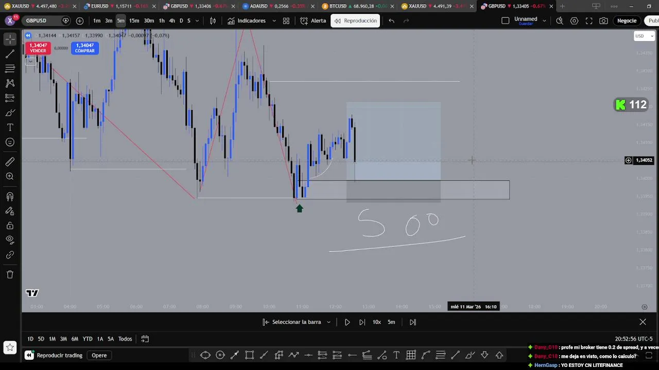659x370 pixels.
Task: Select the YTD date range
Action: pos(88,339)
